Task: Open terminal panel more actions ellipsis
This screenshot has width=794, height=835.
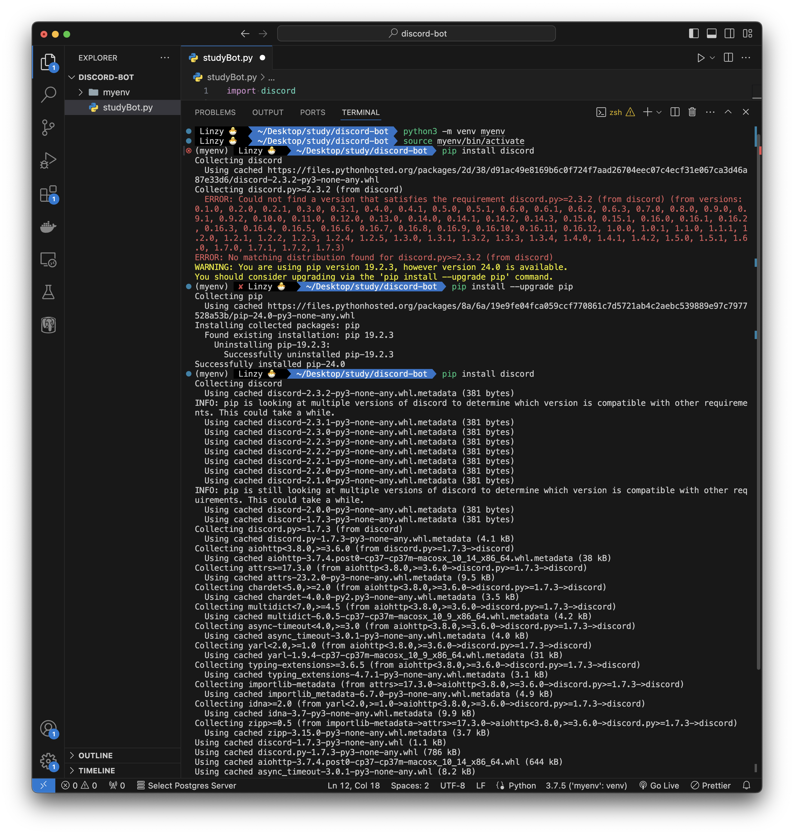Action: 710,112
